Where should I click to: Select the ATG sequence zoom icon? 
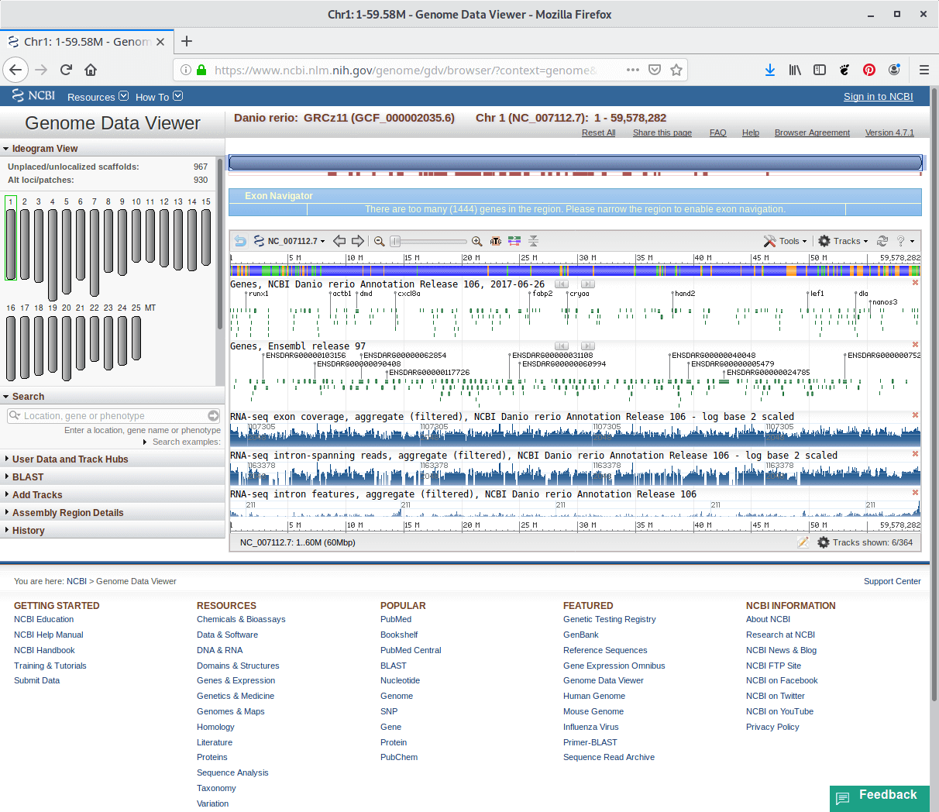[x=496, y=241]
